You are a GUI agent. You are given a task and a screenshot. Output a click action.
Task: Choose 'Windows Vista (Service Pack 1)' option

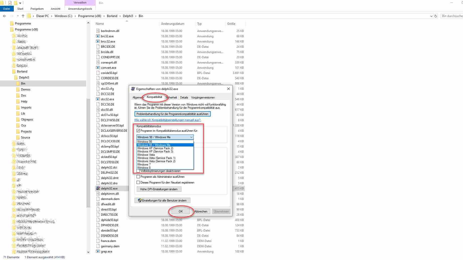[165, 158]
